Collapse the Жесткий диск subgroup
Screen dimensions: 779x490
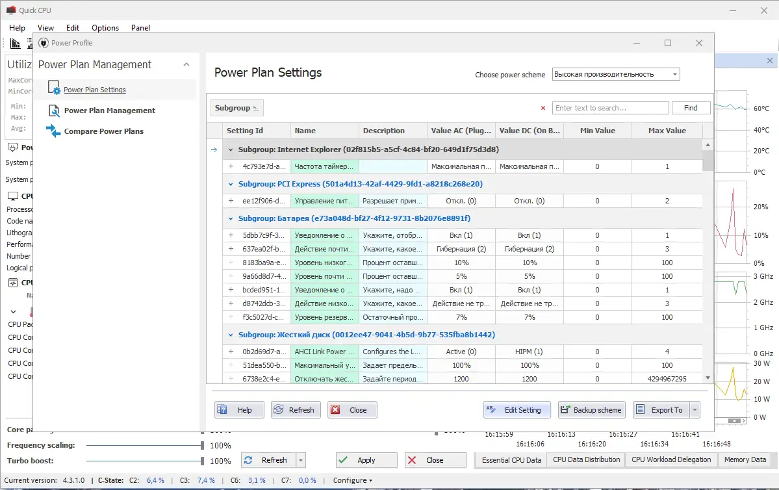pyautogui.click(x=231, y=335)
